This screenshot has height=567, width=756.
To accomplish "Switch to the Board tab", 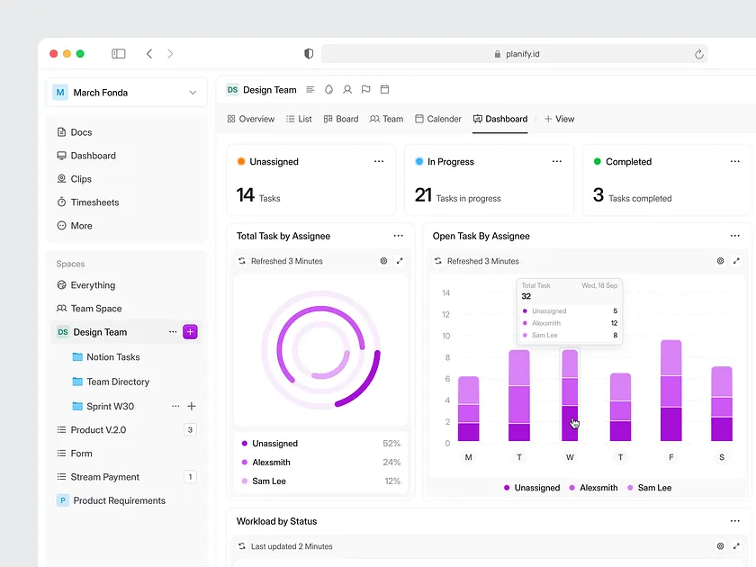I will pos(341,119).
